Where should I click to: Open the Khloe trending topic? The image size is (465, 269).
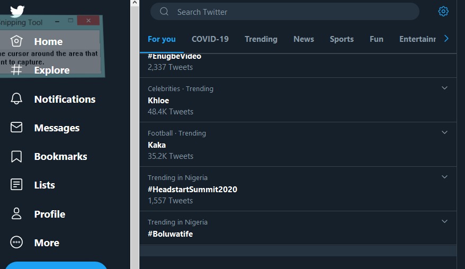[158, 101]
